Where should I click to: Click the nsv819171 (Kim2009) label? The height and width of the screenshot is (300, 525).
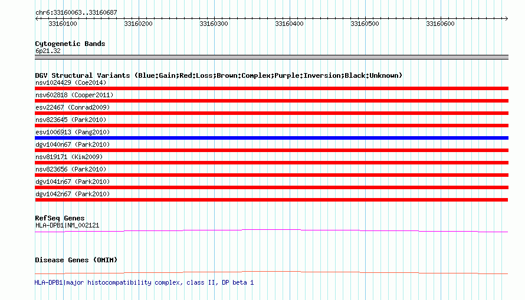(x=69, y=157)
